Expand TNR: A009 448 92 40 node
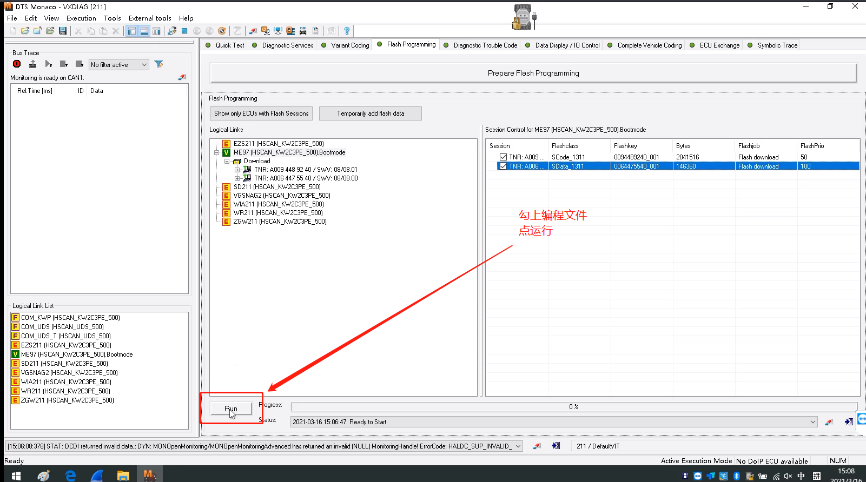The width and height of the screenshot is (866, 482). coord(237,170)
